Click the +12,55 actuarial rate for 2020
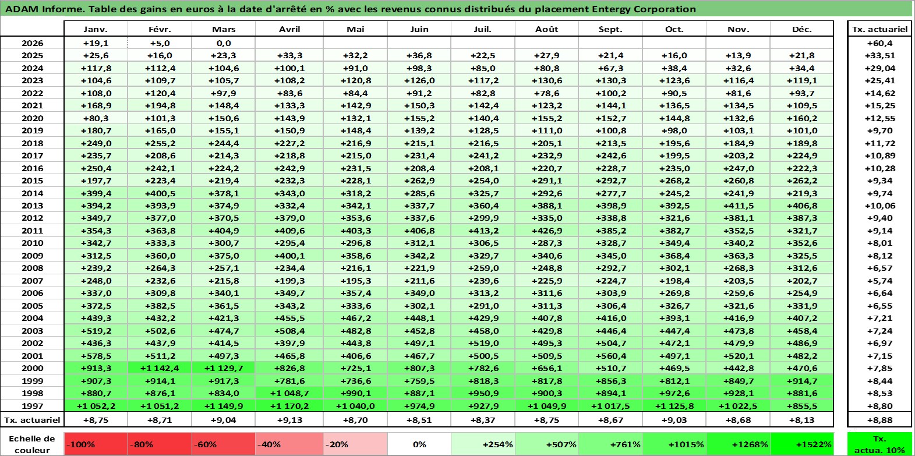This screenshot has width=915, height=456. point(879,118)
